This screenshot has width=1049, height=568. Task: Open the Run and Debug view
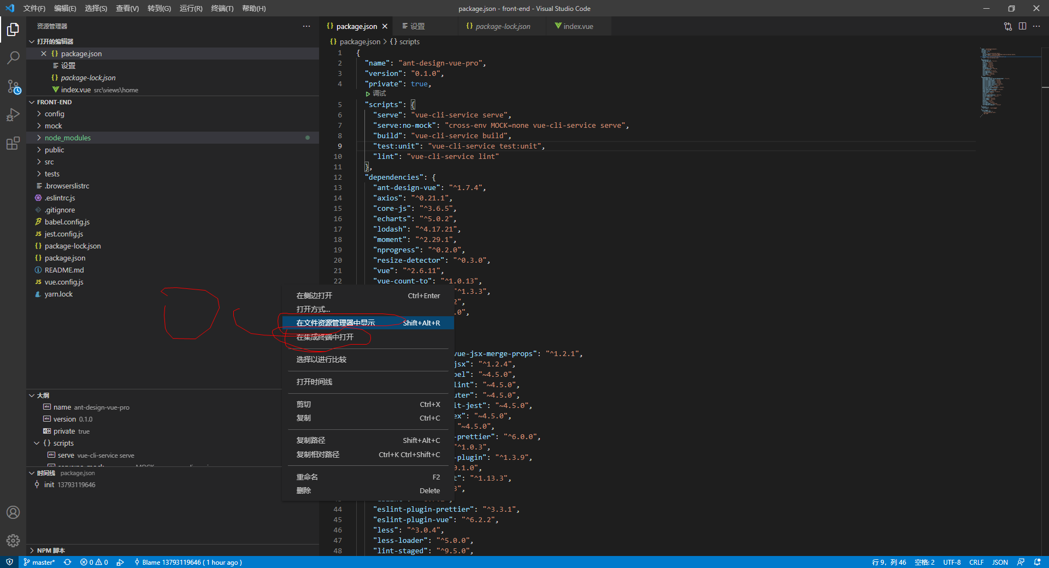(13, 115)
